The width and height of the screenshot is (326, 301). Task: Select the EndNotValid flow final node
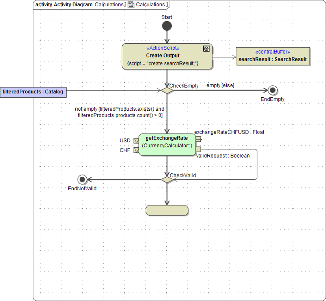pyautogui.click(x=82, y=179)
